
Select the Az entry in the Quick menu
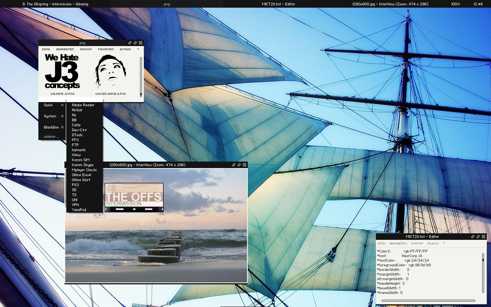click(85, 115)
